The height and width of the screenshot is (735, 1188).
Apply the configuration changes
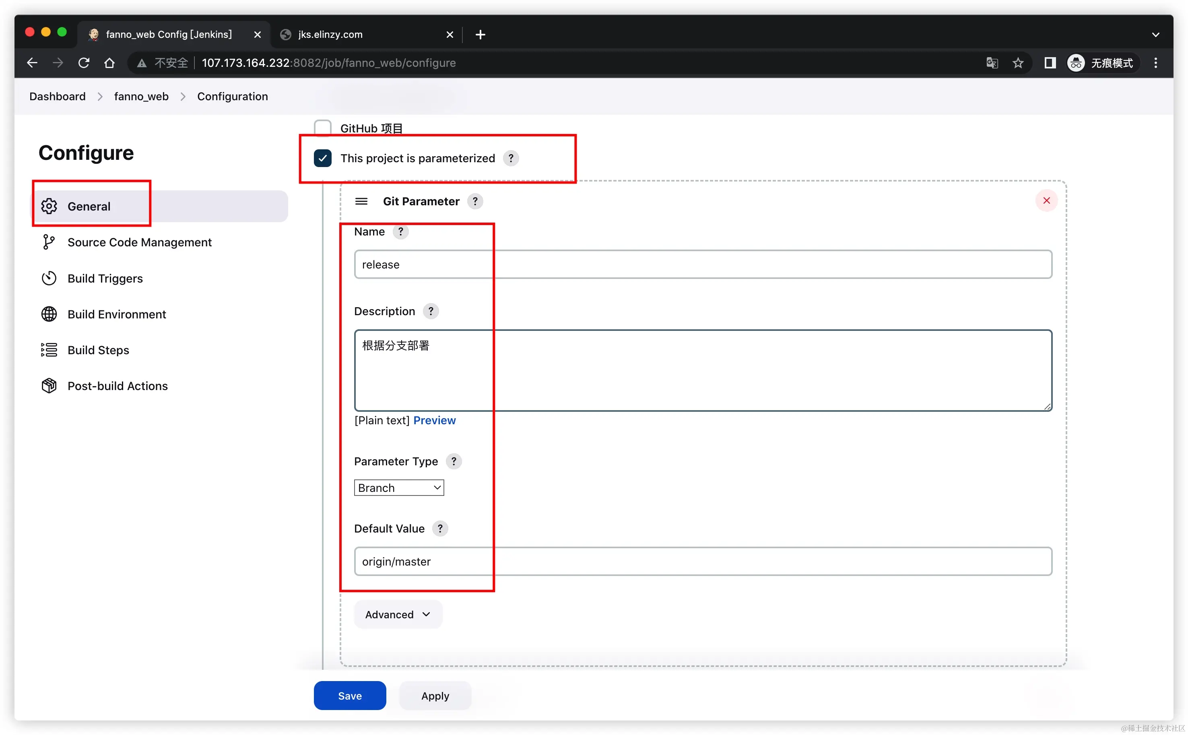click(435, 696)
